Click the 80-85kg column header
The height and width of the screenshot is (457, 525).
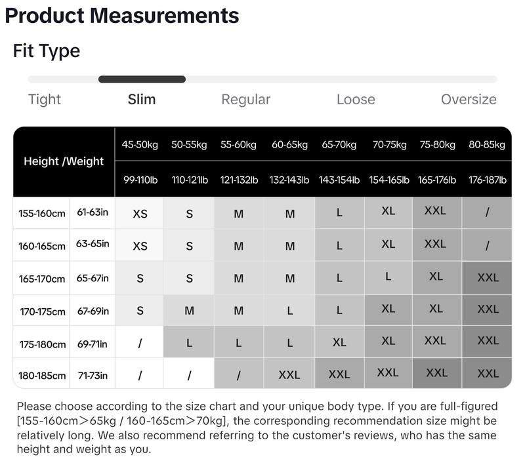[x=487, y=144]
